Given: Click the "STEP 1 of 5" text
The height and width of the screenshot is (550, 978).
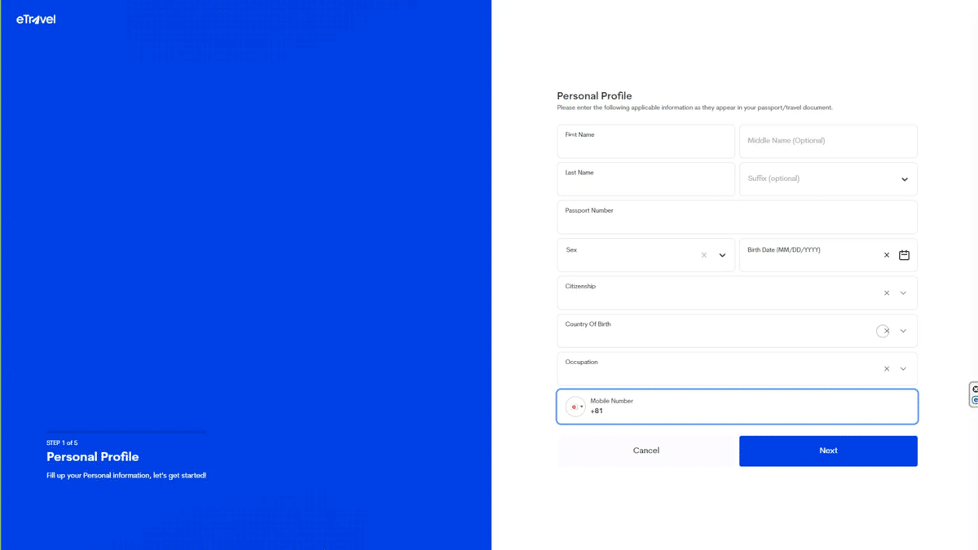Looking at the screenshot, I should click(62, 443).
